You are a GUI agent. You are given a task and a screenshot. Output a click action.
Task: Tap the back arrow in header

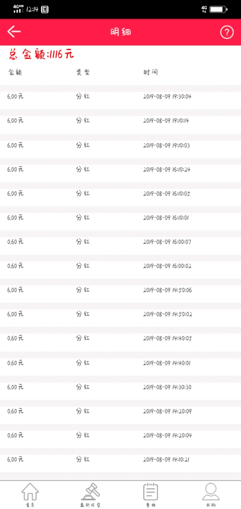pos(14,32)
